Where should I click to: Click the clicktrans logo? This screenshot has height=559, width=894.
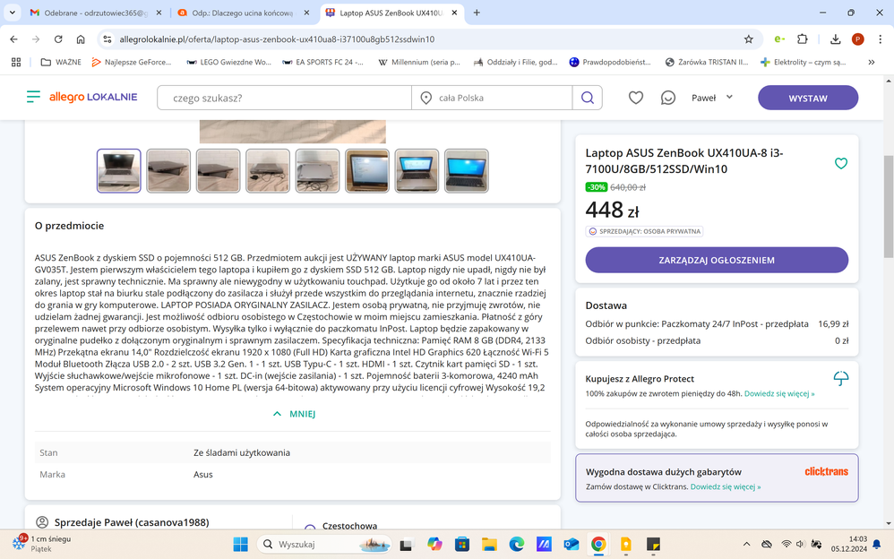tap(826, 471)
